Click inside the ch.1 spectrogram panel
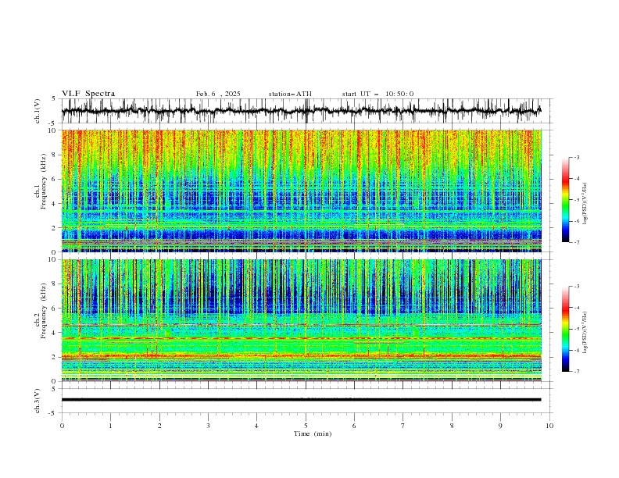 click(302, 191)
